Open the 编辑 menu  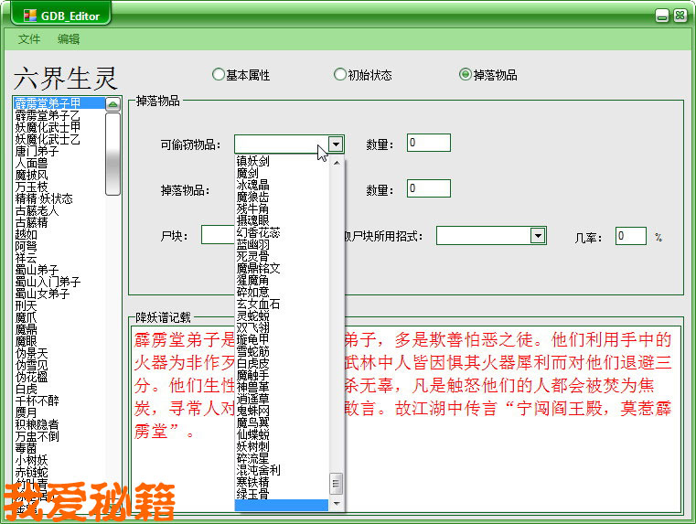pos(69,39)
